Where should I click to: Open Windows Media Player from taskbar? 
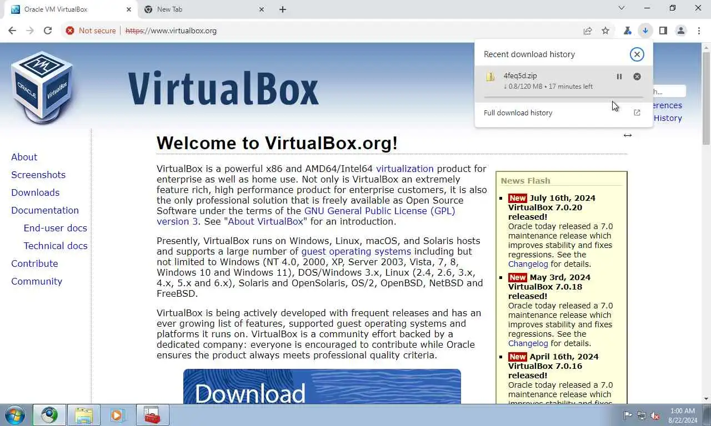[117, 415]
